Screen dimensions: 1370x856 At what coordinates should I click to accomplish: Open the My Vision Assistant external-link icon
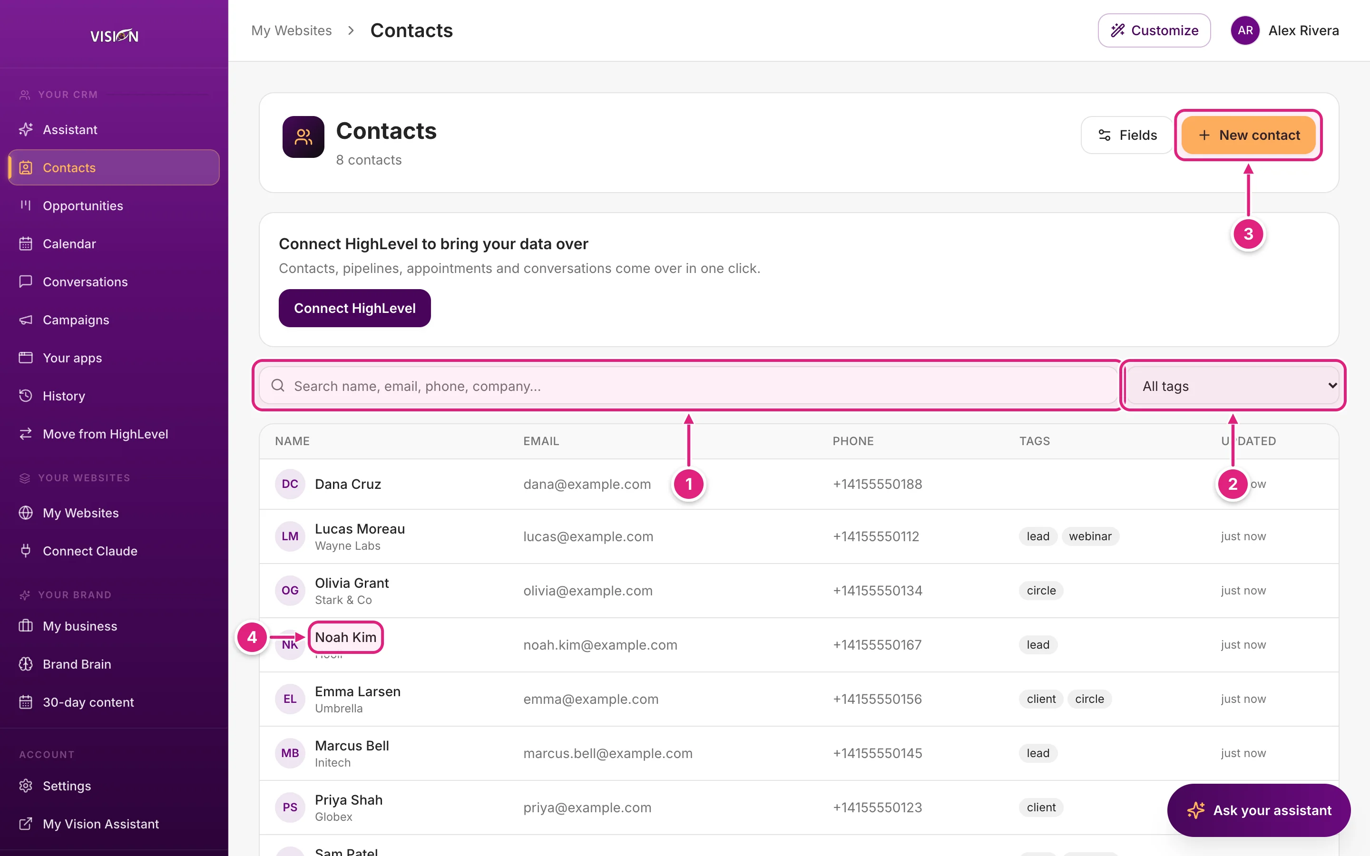point(26,824)
